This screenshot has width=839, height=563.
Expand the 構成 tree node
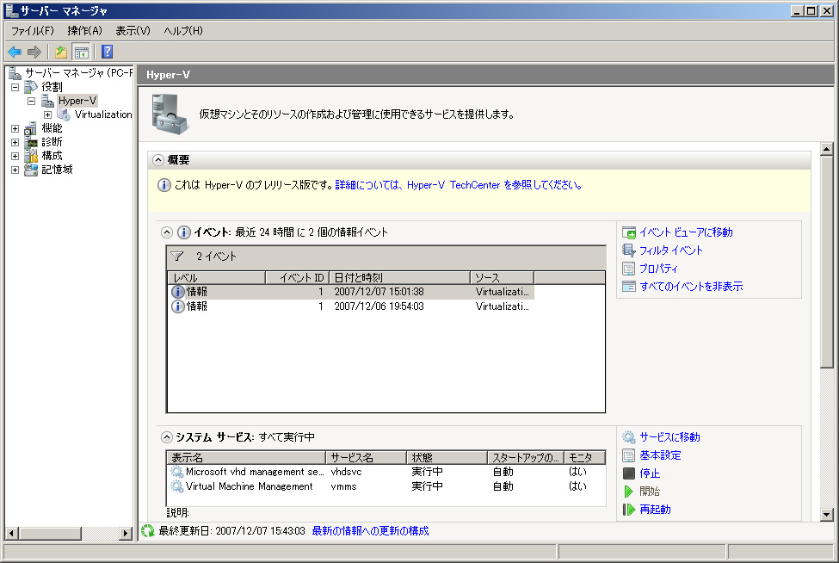15,157
